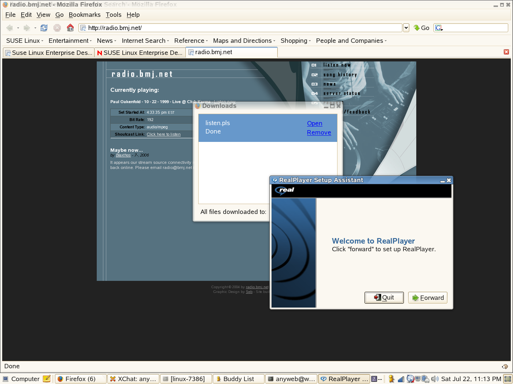Open the Computer main menu in panel
513x384 pixels.
pyautogui.click(x=21, y=379)
